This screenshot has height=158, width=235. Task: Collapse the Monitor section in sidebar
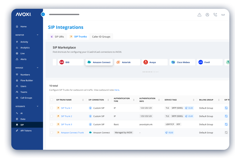[38, 35]
